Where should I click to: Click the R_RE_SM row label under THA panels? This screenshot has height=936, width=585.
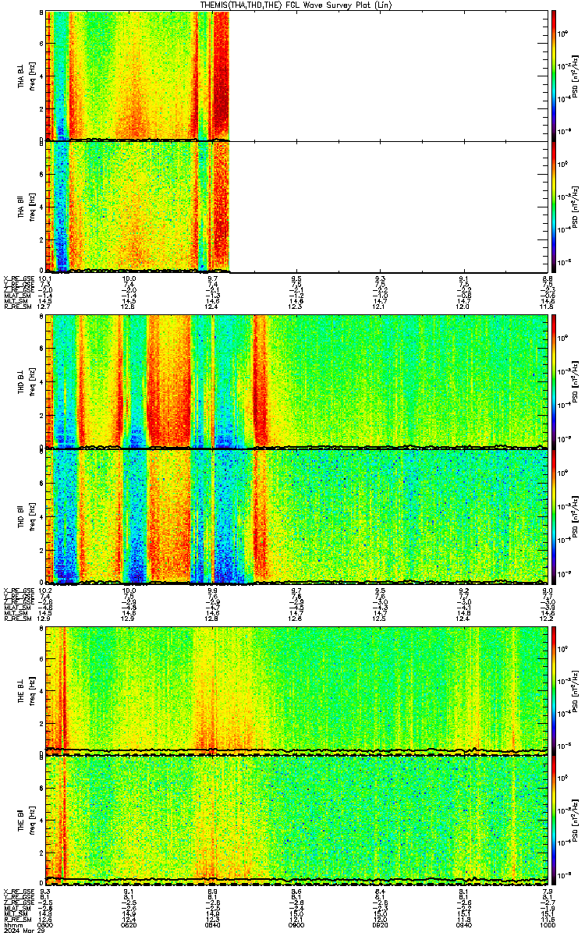click(17, 307)
